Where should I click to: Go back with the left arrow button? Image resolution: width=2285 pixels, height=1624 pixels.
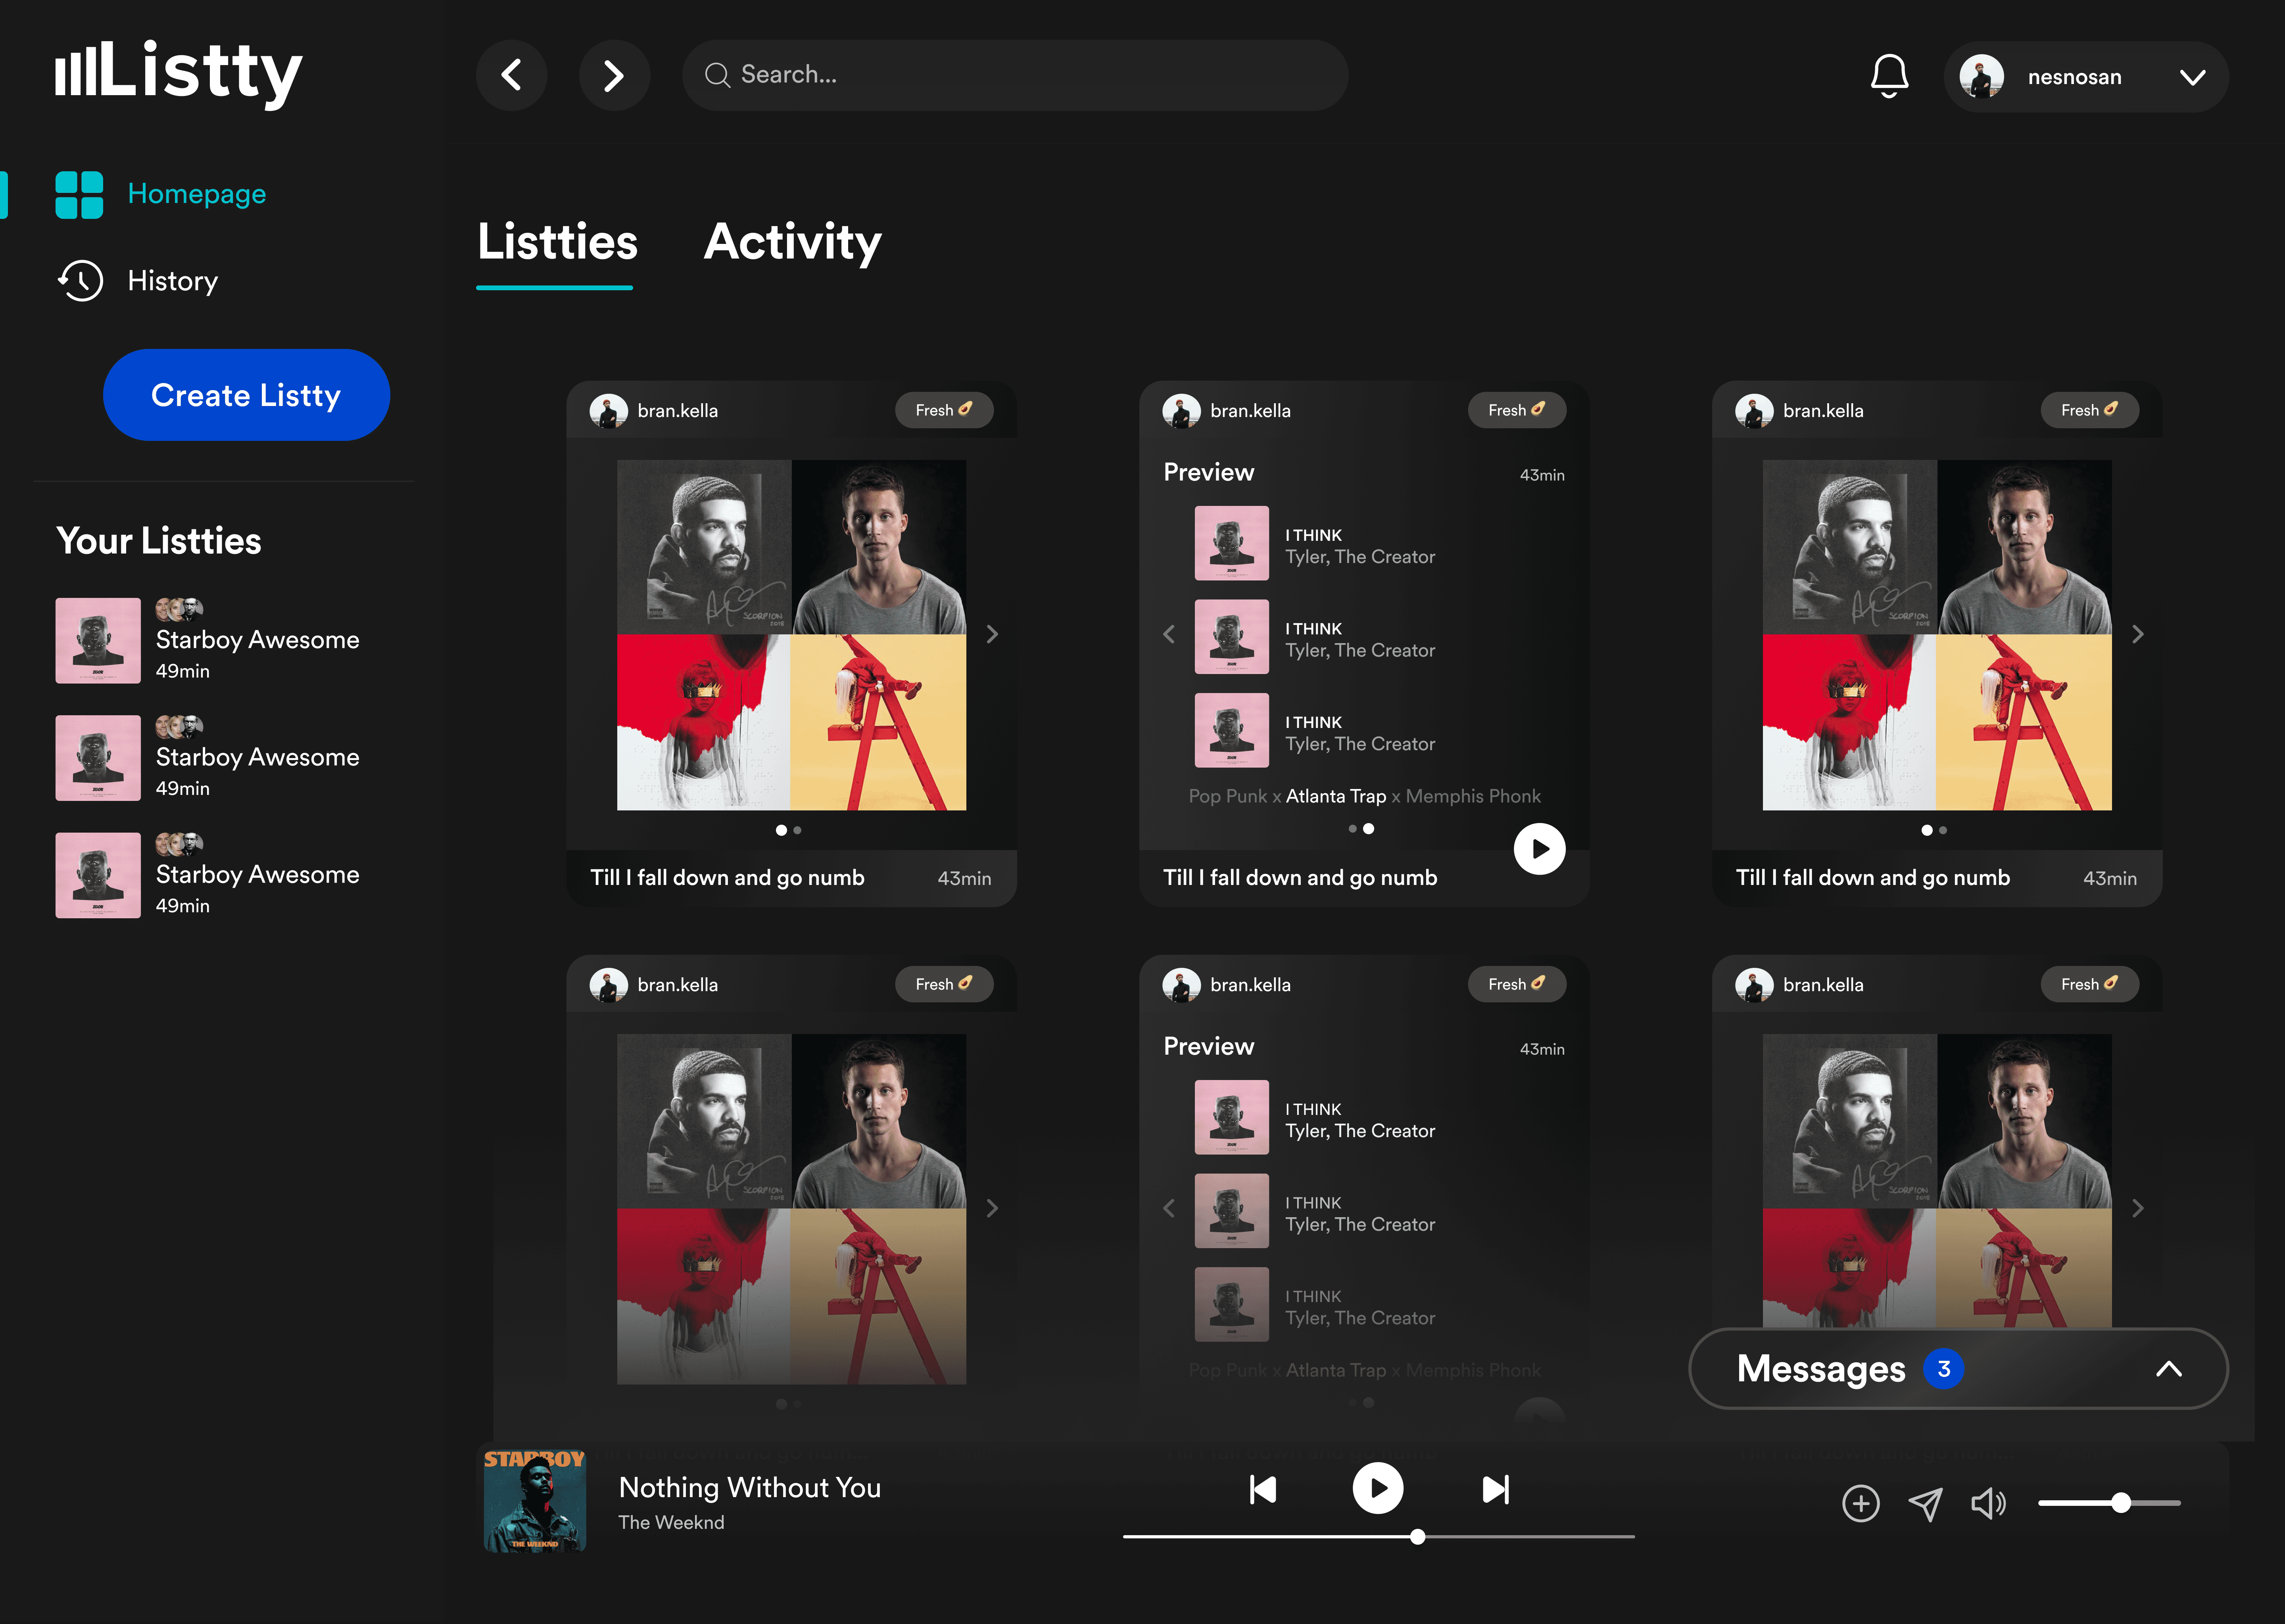pos(511,75)
